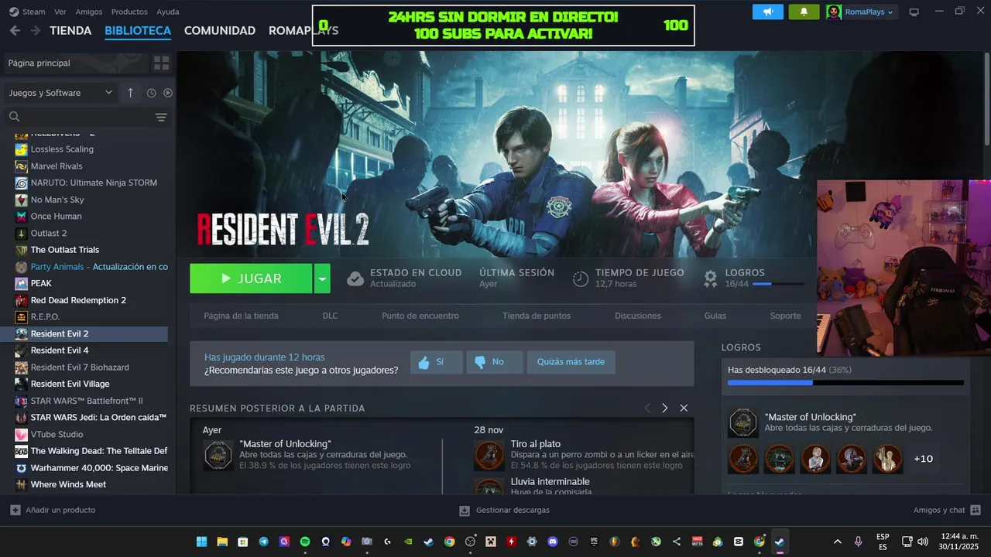Screen dimensions: 991x557
Task: Open the Amigos menu
Action: click(89, 12)
